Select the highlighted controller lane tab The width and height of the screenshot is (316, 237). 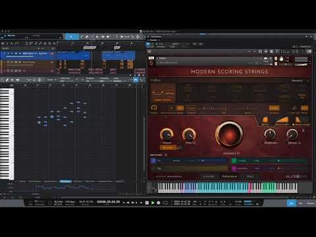tap(66, 182)
